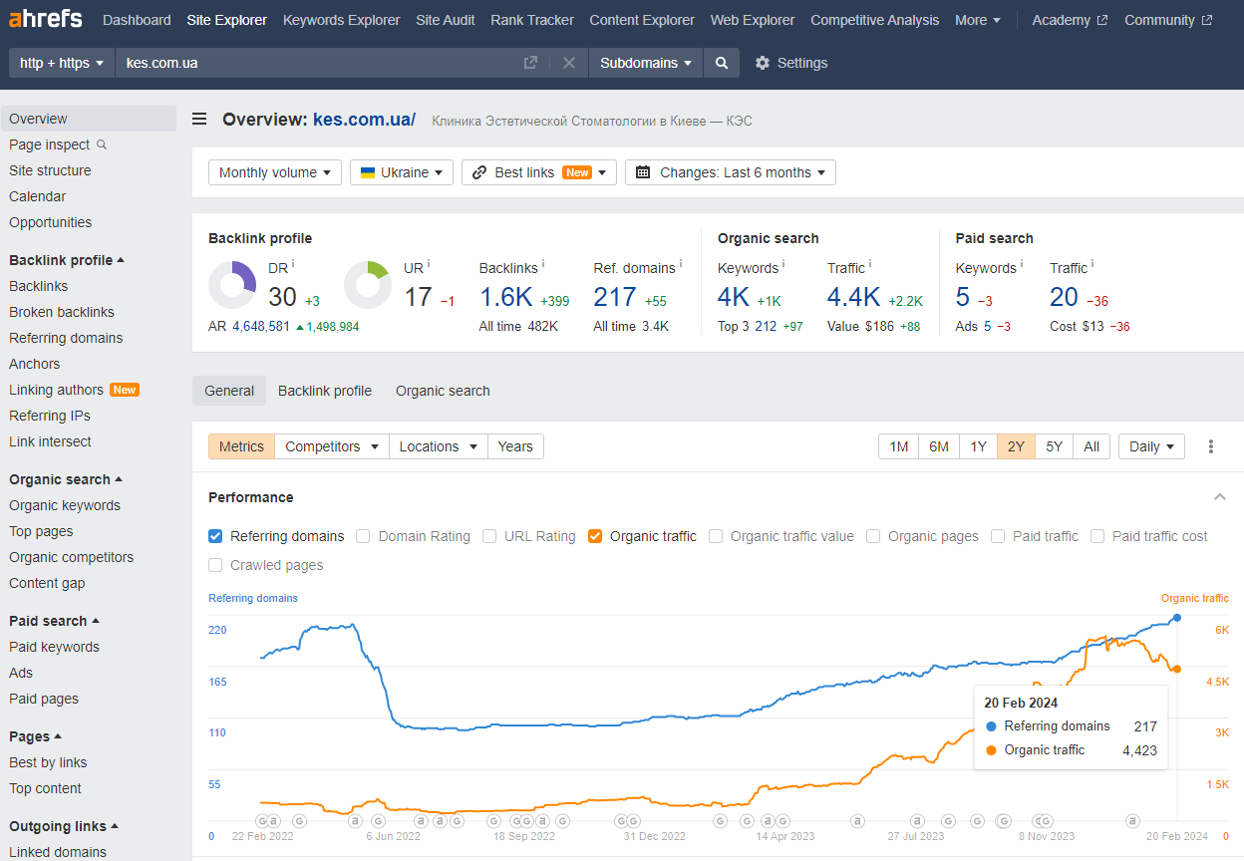Click the Page inspect search icon
The width and height of the screenshot is (1244, 861).
pos(101,144)
